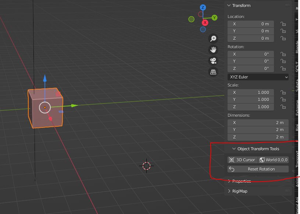Click the green Y move arrow on cube

click(x=74, y=105)
